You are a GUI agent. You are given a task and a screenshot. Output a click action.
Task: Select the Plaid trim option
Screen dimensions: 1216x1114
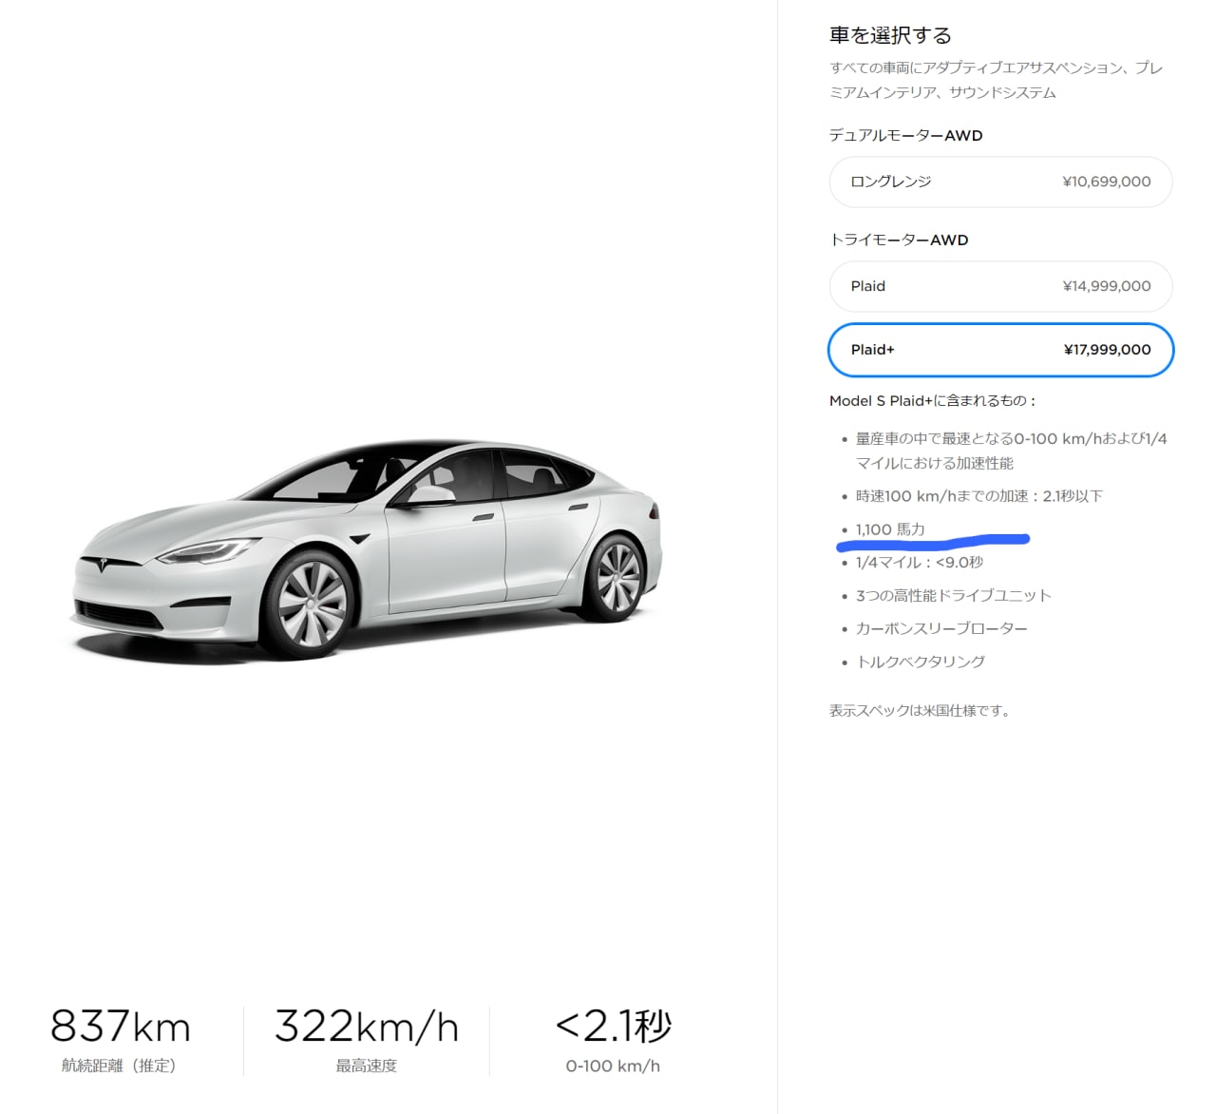(x=1000, y=286)
